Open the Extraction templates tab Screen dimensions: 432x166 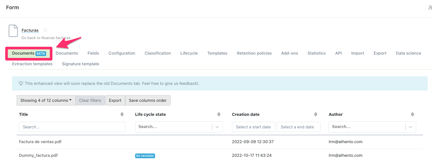click(x=32, y=64)
